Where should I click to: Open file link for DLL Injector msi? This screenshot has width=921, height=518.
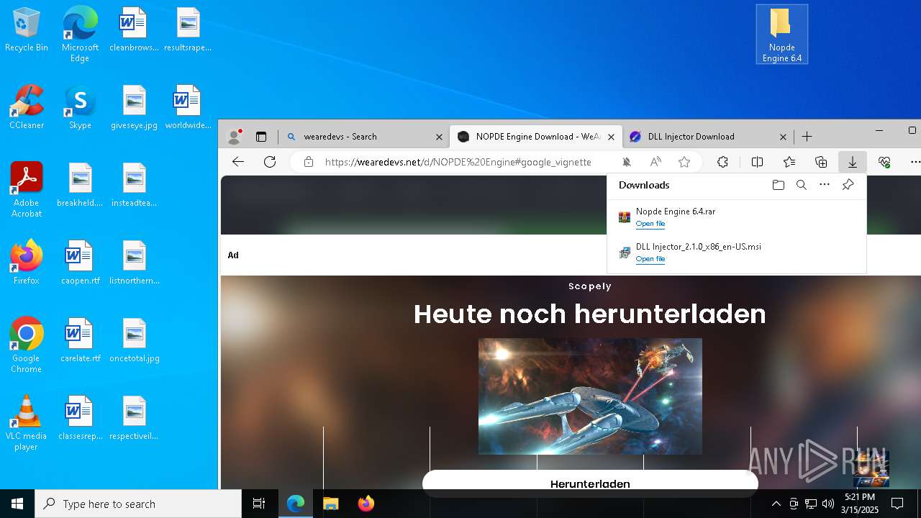pos(650,259)
